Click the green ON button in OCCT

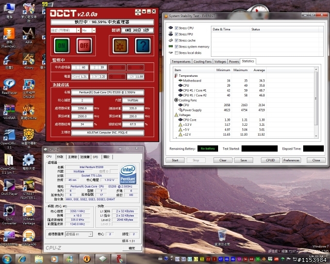62,45
